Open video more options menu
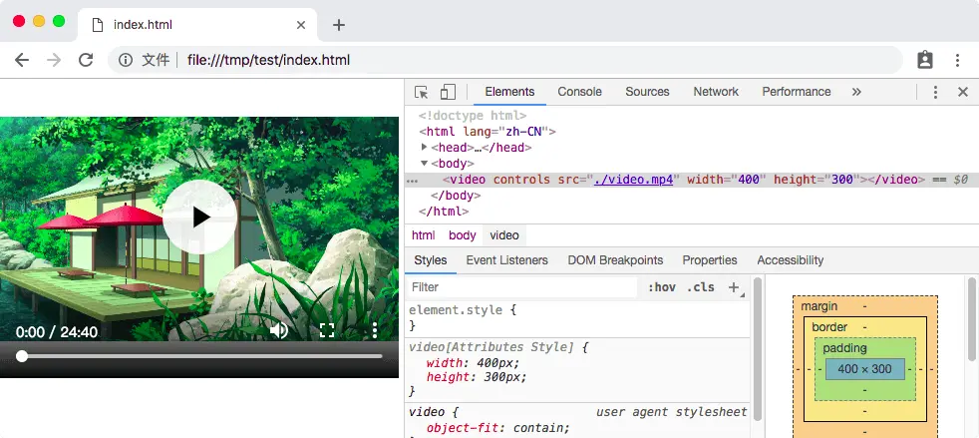979x438 pixels. (375, 330)
